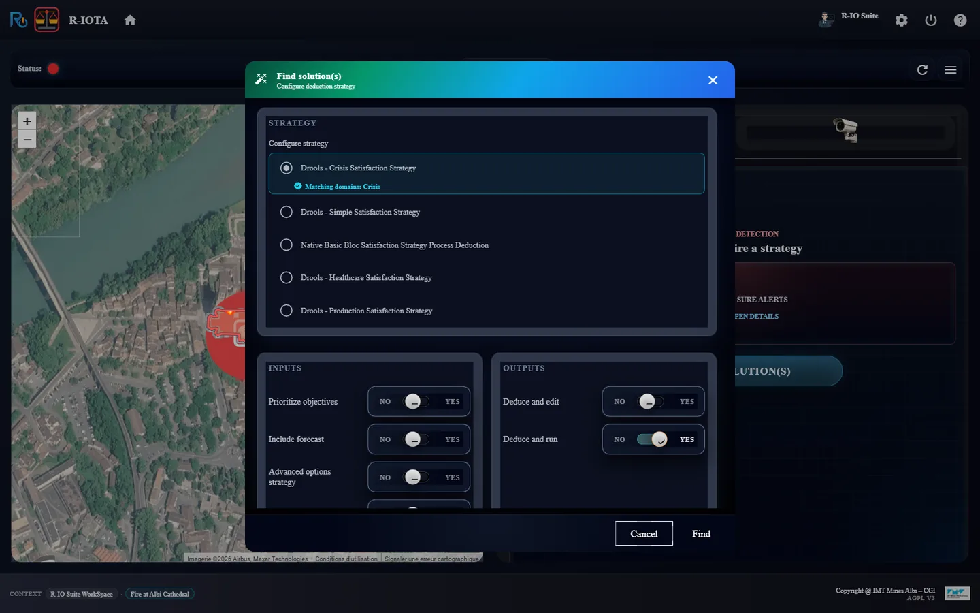Click the magic wand dialog icon
This screenshot has width=980, height=613.
261,80
